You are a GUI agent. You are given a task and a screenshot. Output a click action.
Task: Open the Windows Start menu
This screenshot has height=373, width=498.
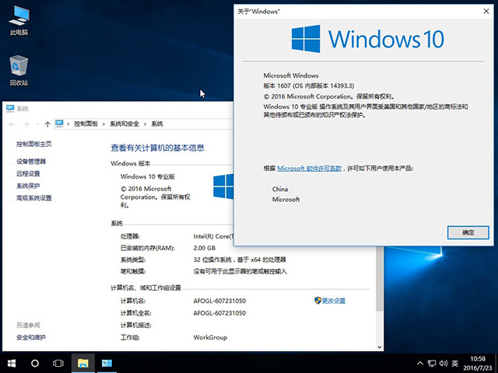pos(12,363)
